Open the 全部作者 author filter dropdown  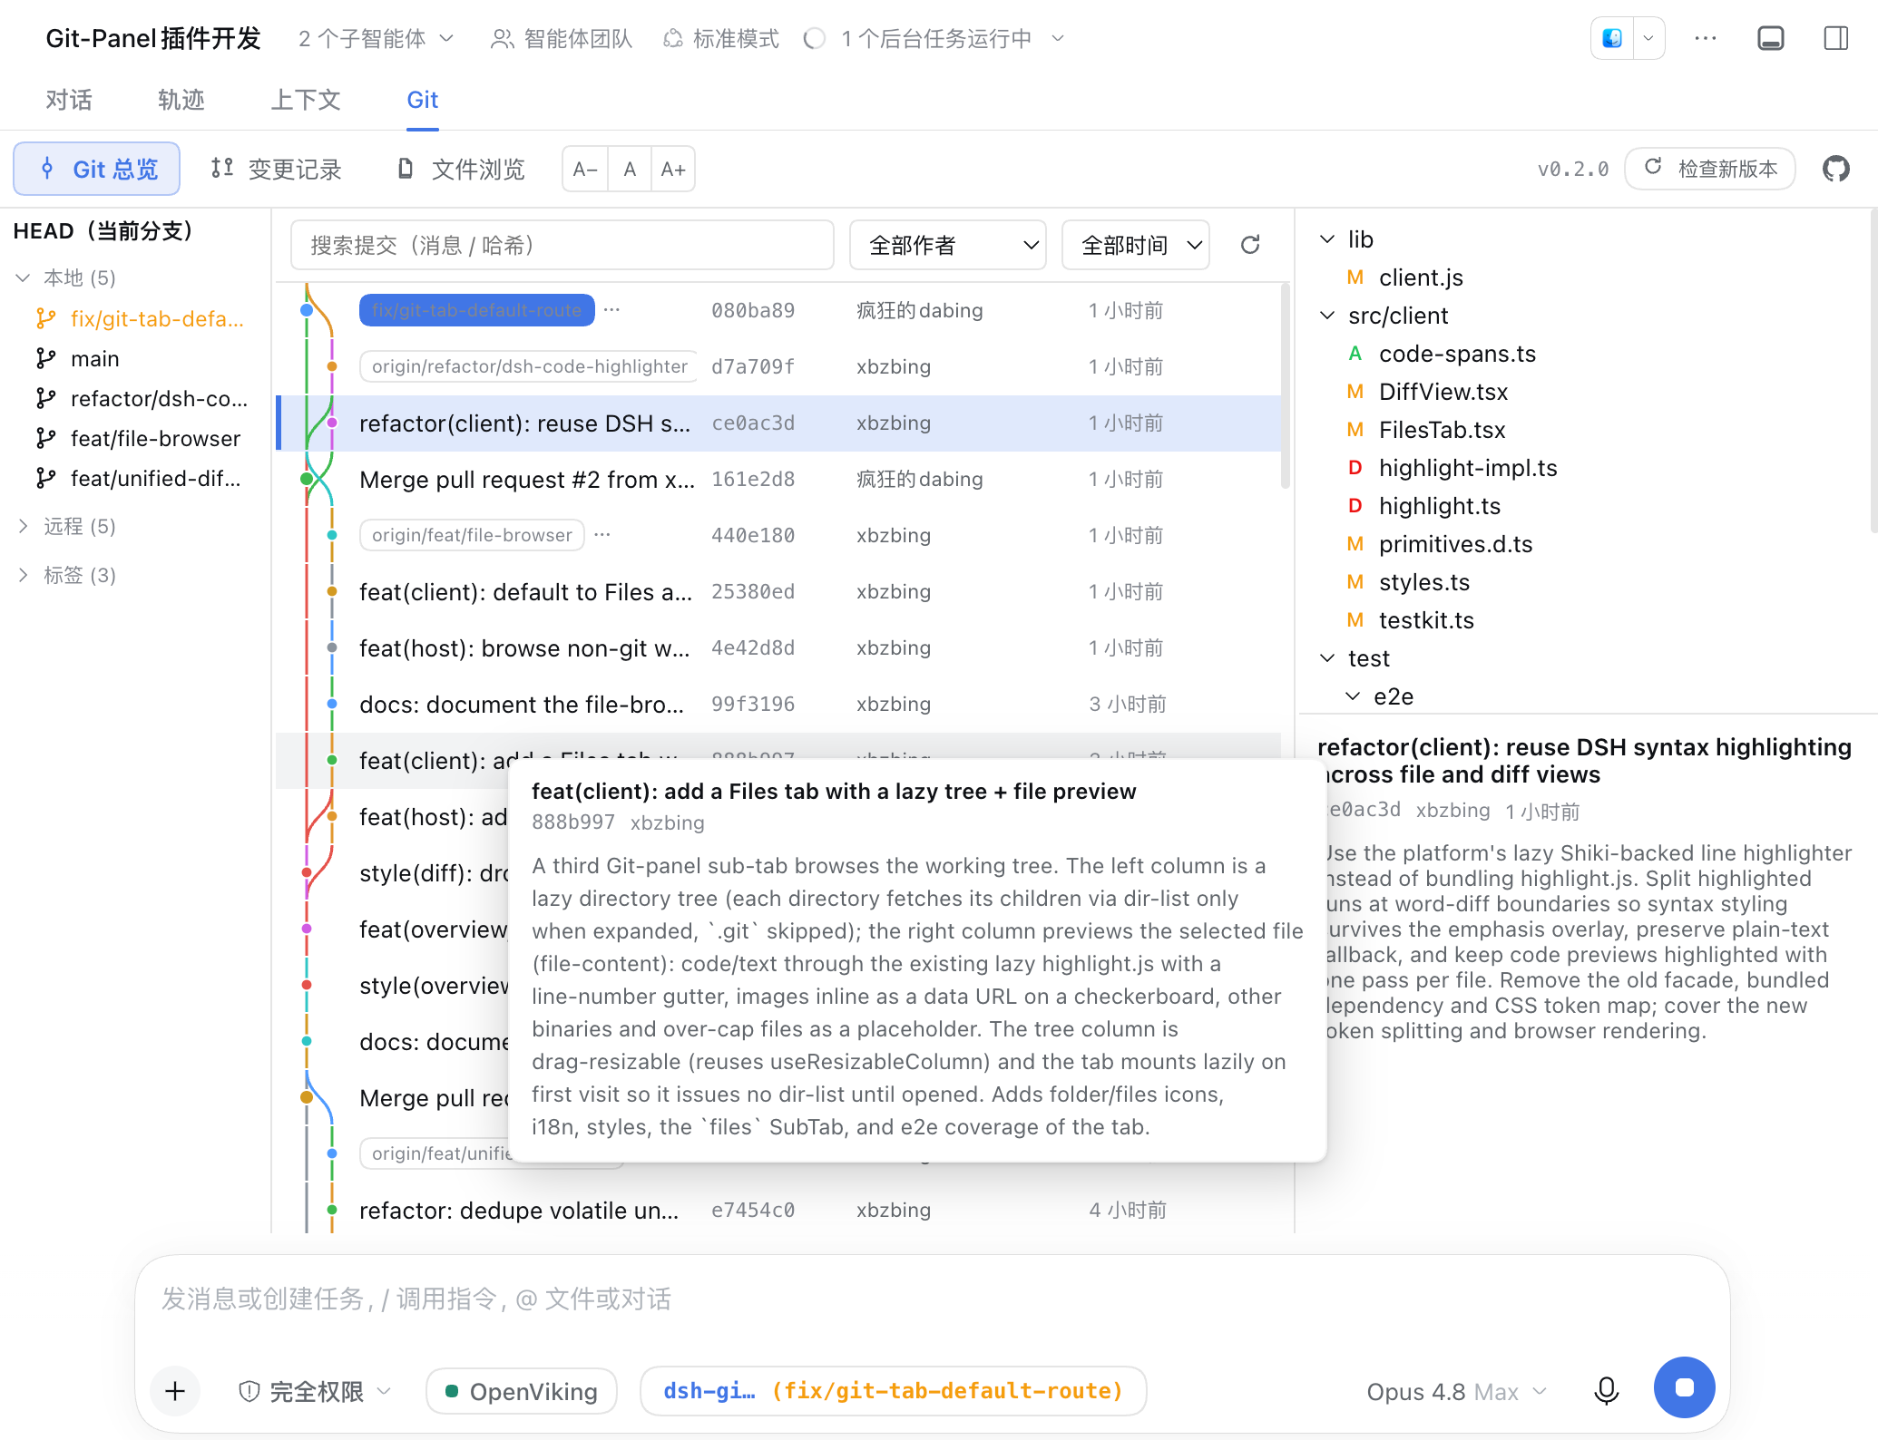[x=947, y=245]
